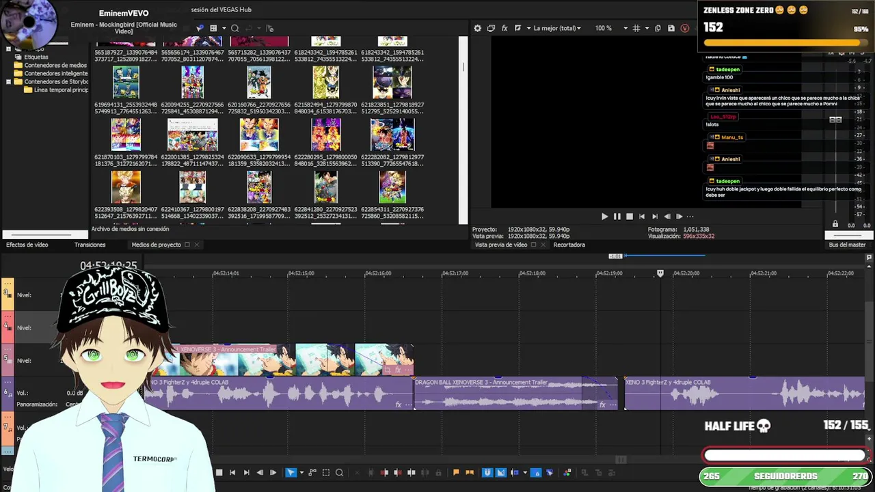Screen dimensions: 875x492
Task: Toggle external monitor preview icon
Action: 491,28
